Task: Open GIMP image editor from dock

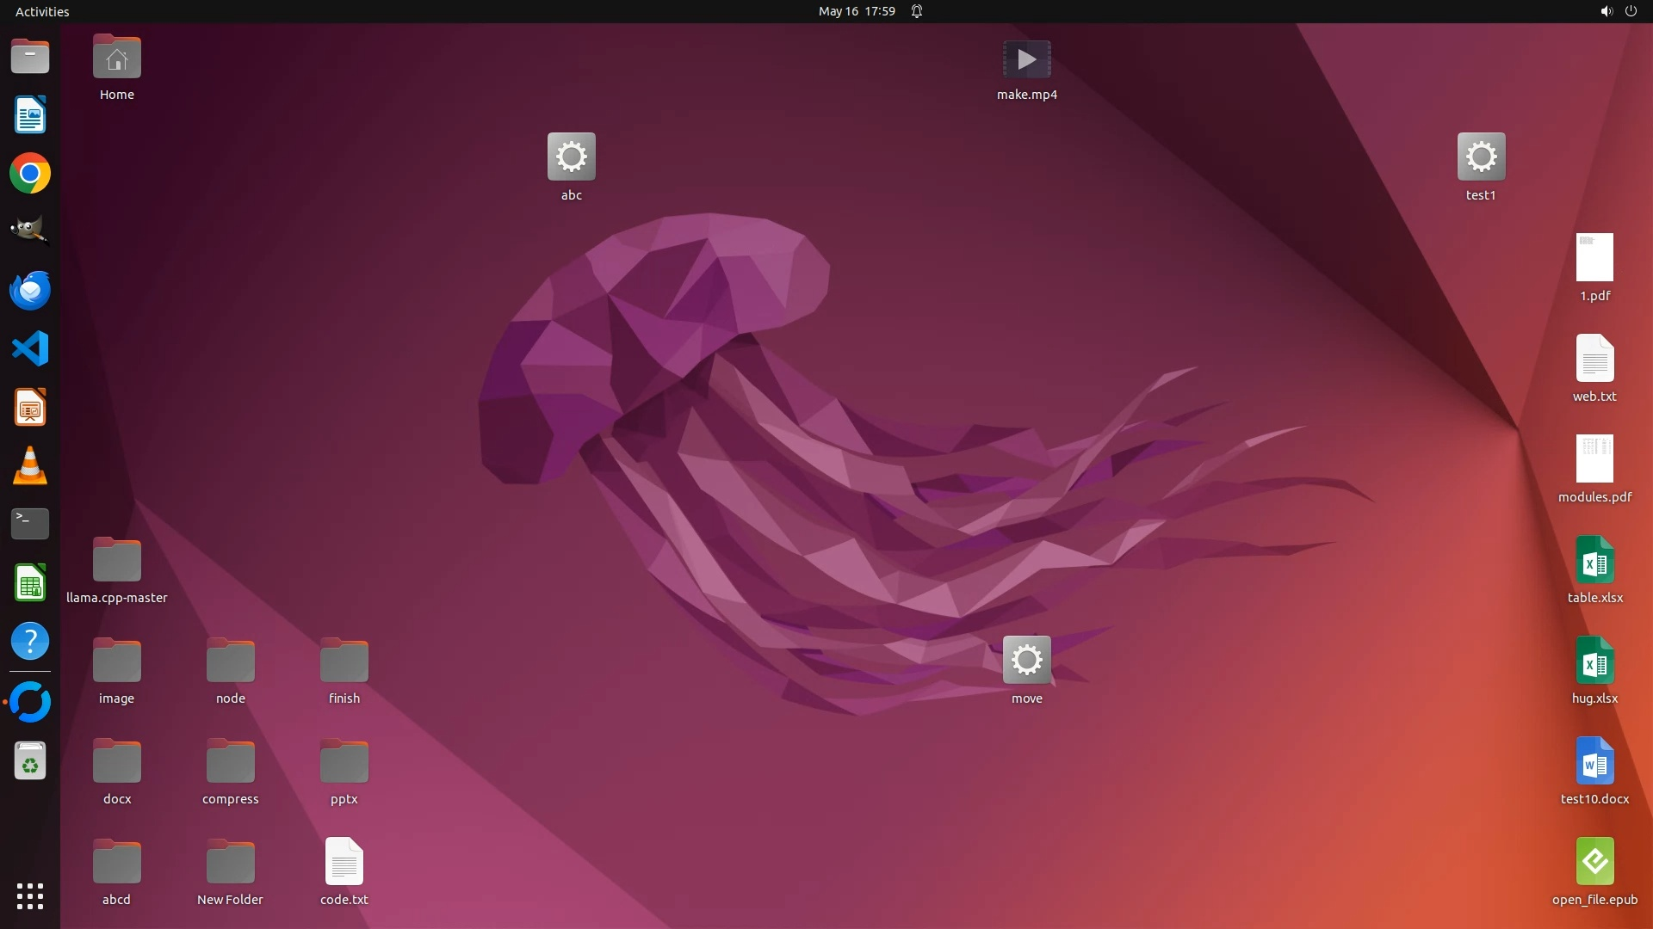Action: click(30, 232)
